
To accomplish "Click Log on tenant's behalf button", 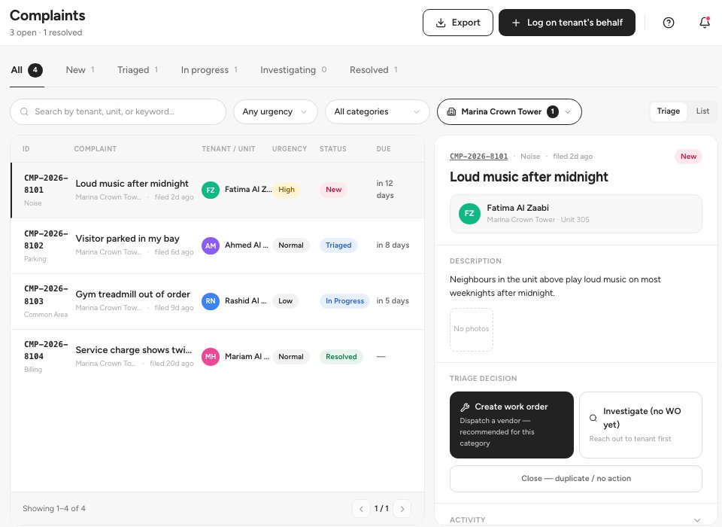I will click(x=567, y=23).
